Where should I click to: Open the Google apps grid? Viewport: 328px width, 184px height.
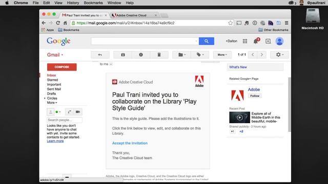pyautogui.click(x=245, y=41)
